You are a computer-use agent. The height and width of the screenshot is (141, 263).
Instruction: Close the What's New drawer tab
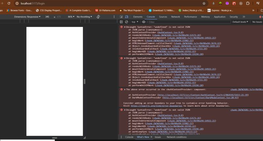tap(151, 137)
